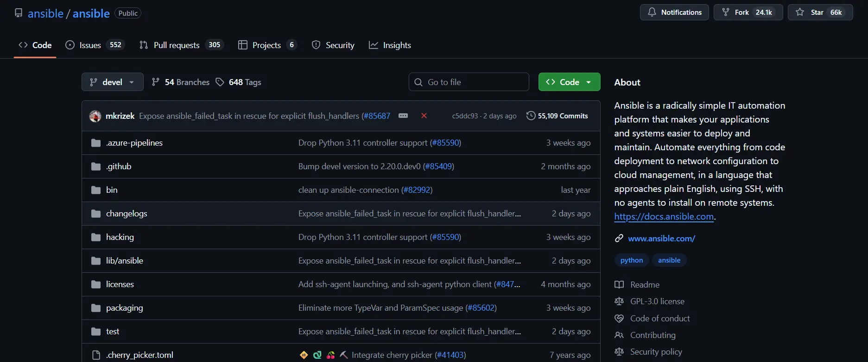Click the #85687 pull request link
Image resolution: width=868 pixels, height=362 pixels.
click(x=377, y=116)
